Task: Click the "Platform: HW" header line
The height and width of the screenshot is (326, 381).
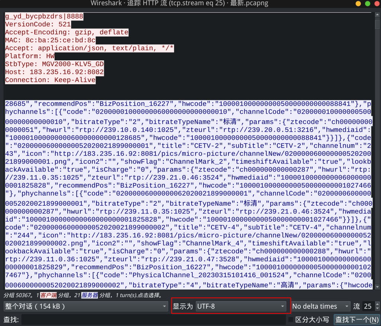Action: [30, 56]
